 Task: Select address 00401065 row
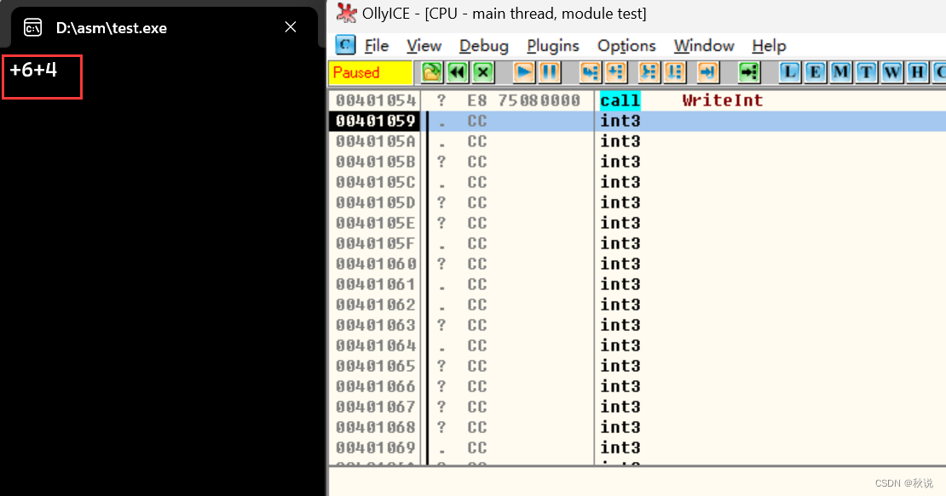click(375, 367)
